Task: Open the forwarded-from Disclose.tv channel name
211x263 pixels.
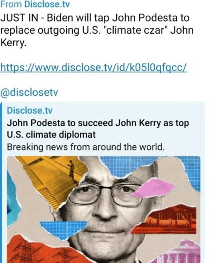Action: point(47,4)
